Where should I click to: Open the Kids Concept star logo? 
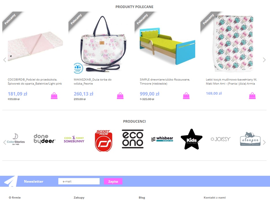tap(191, 139)
